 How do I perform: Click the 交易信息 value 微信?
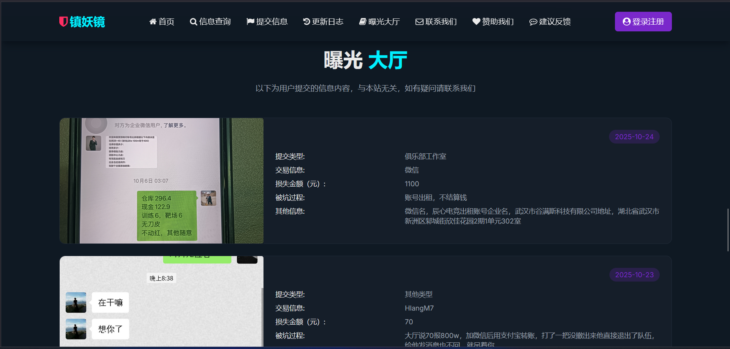pos(412,170)
